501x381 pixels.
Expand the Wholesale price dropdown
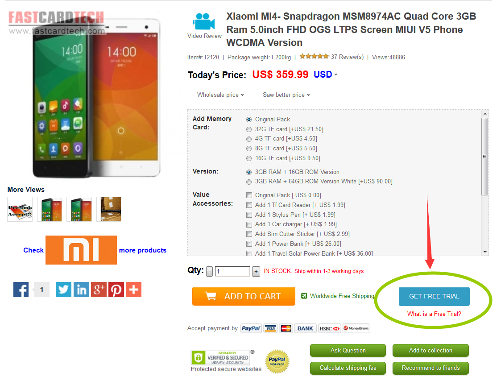220,95
